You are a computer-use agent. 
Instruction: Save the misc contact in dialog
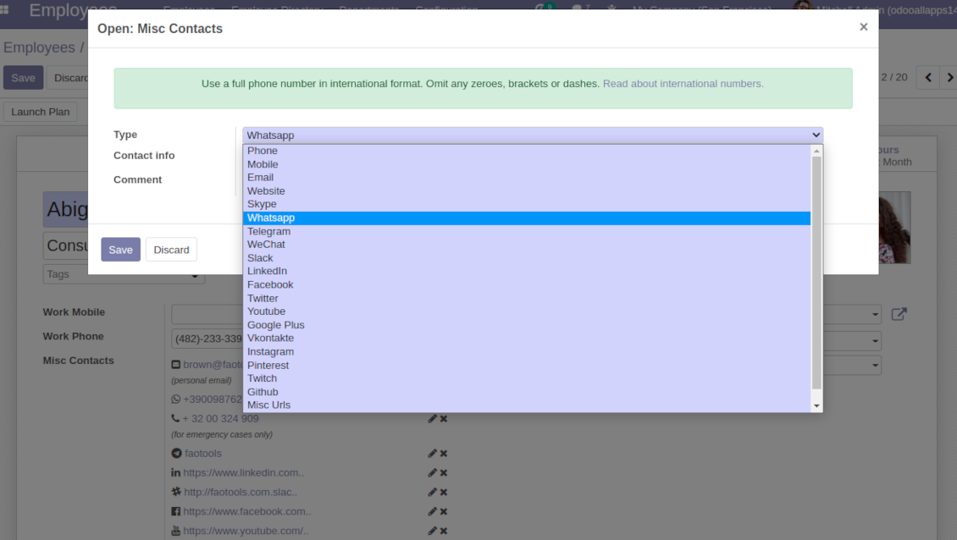point(120,250)
